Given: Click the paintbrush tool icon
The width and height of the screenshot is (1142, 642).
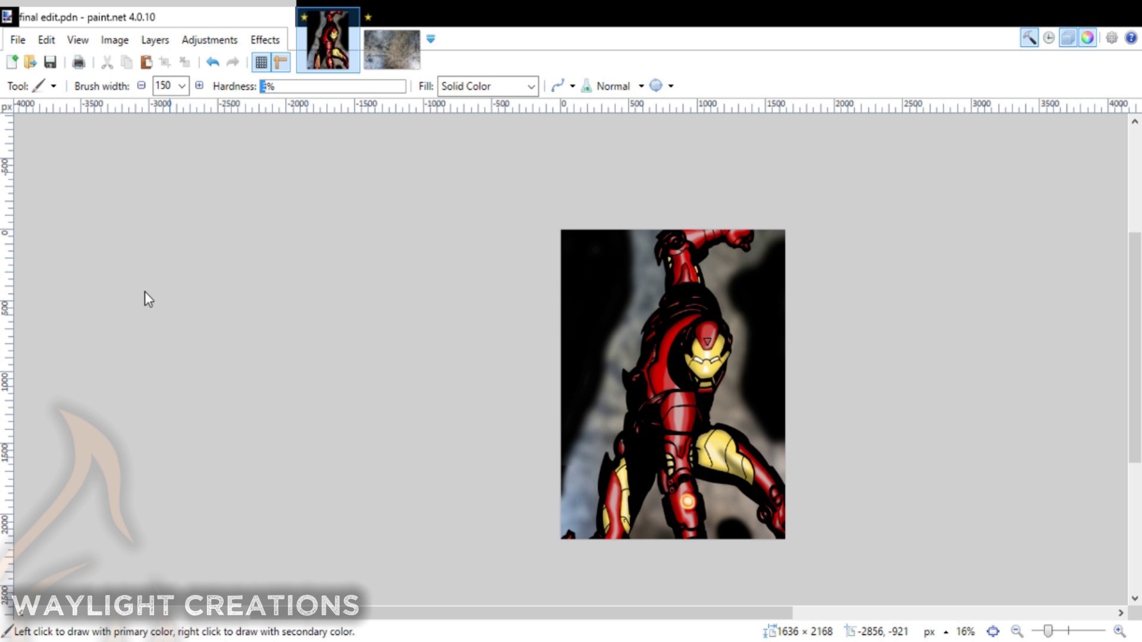Looking at the screenshot, I should (x=39, y=86).
